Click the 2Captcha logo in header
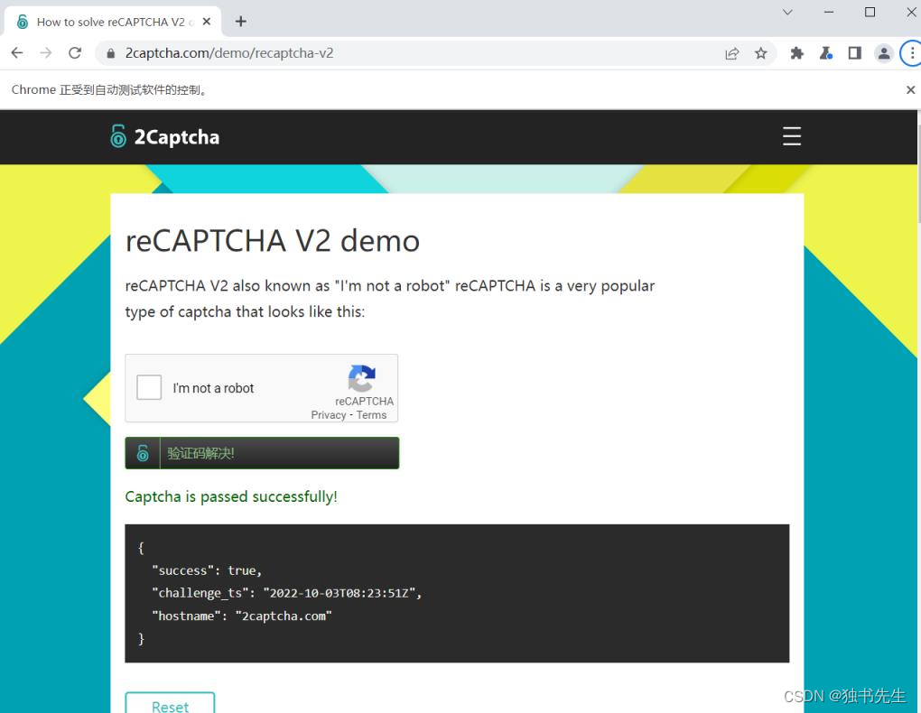Viewport: 921px width, 713px height. click(x=165, y=136)
